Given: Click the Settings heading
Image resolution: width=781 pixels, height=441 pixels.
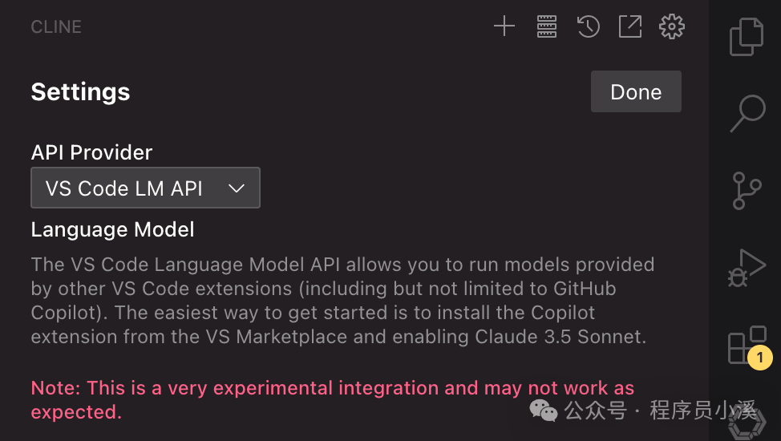Looking at the screenshot, I should [80, 92].
